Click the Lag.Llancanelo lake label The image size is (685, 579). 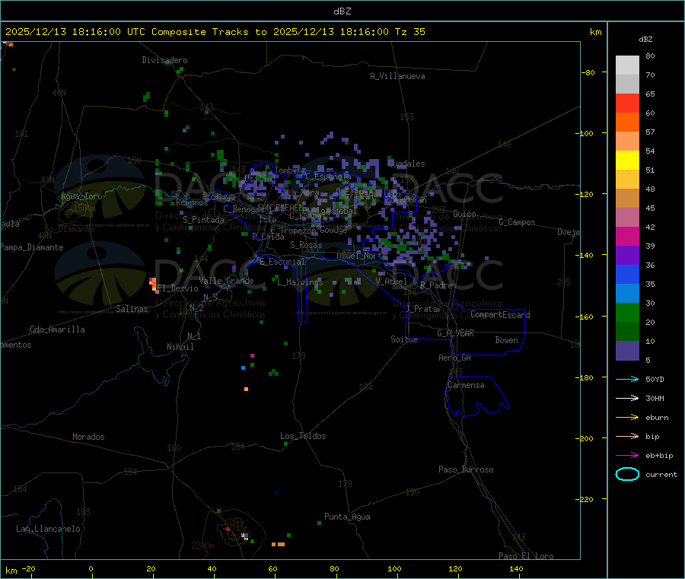48,529
